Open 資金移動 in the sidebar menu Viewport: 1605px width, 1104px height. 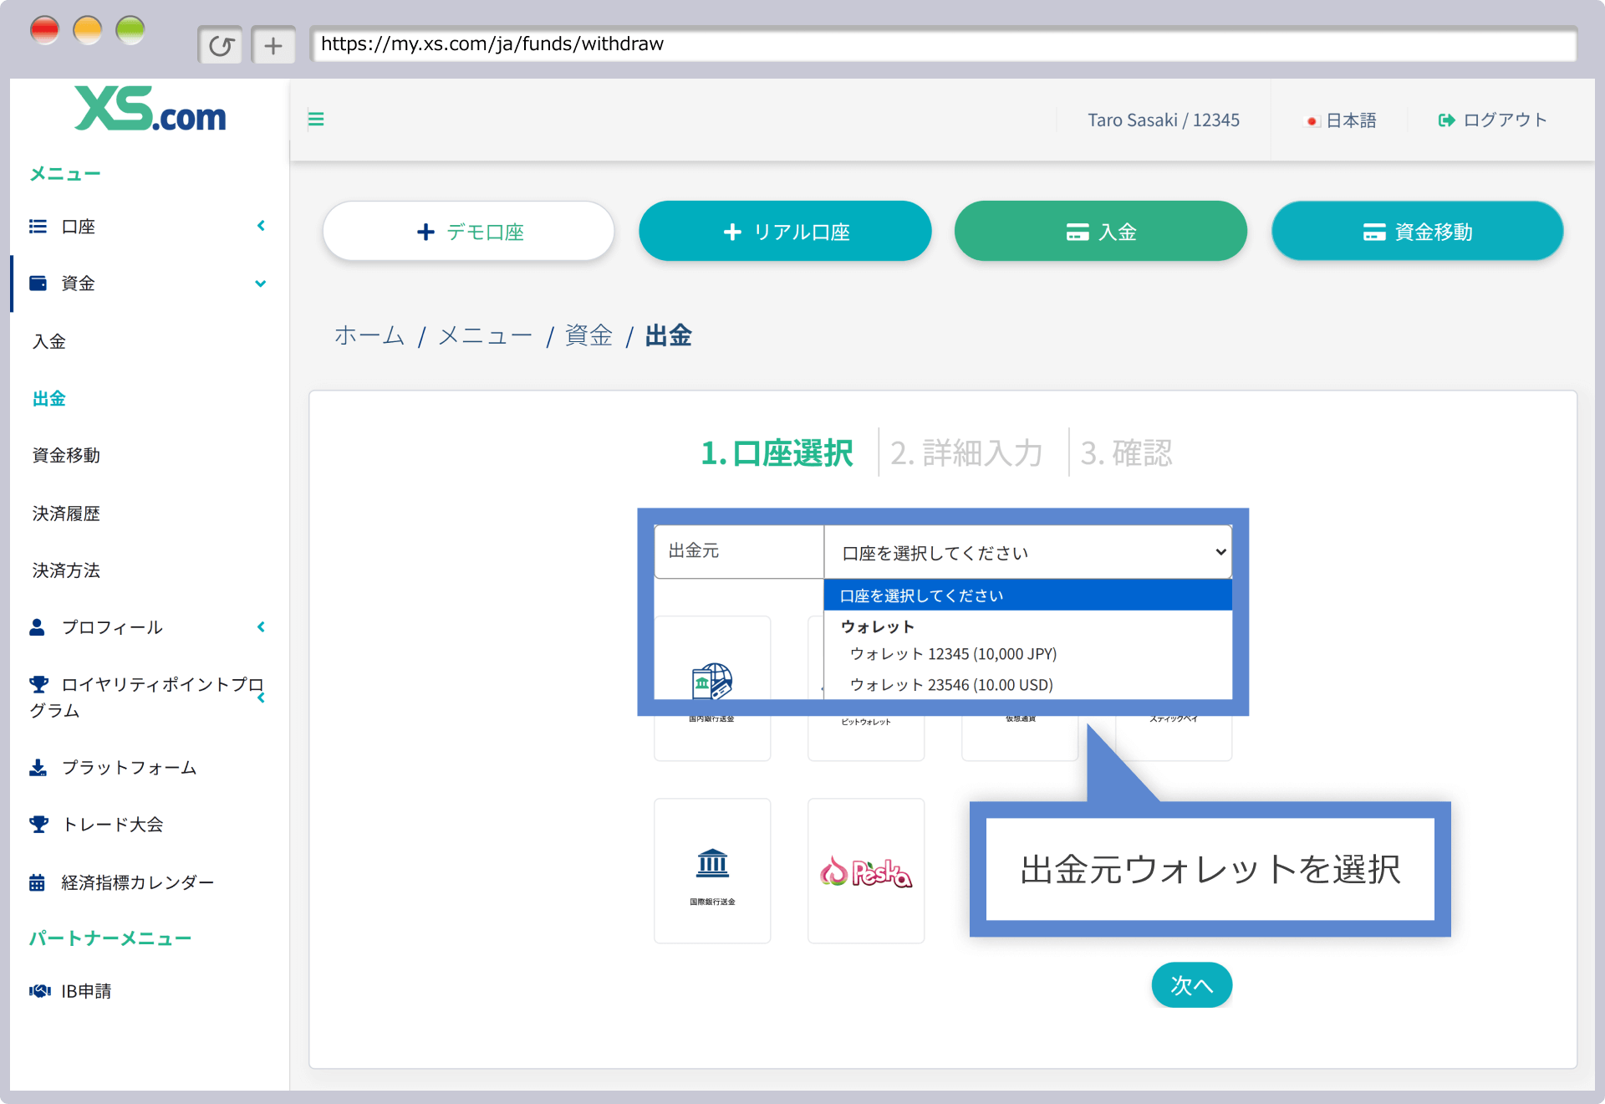click(x=66, y=455)
